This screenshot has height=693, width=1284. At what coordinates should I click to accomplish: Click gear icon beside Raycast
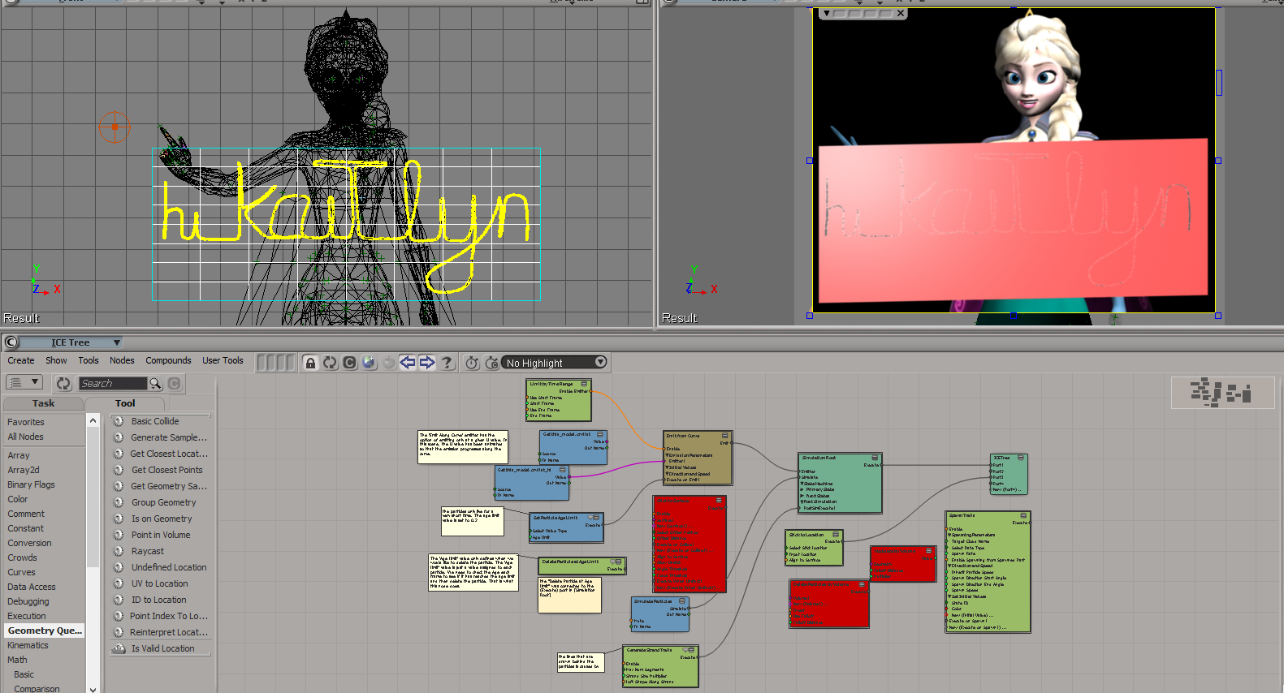click(118, 551)
